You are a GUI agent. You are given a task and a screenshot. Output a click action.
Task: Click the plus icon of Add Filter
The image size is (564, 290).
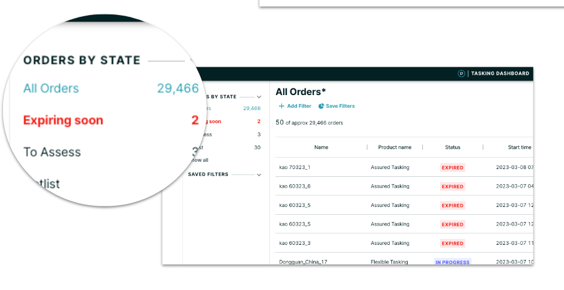click(x=281, y=106)
